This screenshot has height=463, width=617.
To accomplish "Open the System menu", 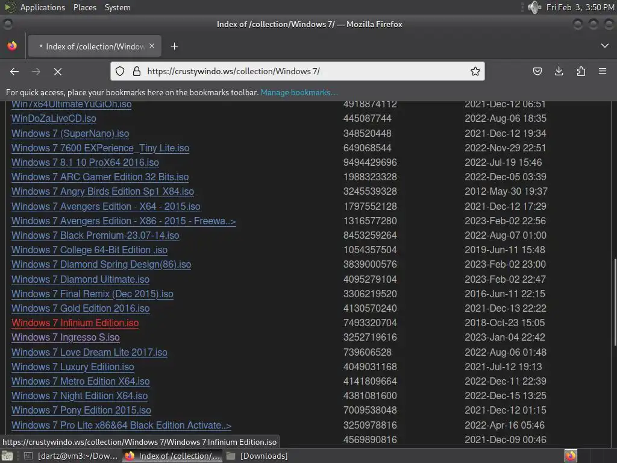I will tap(117, 7).
